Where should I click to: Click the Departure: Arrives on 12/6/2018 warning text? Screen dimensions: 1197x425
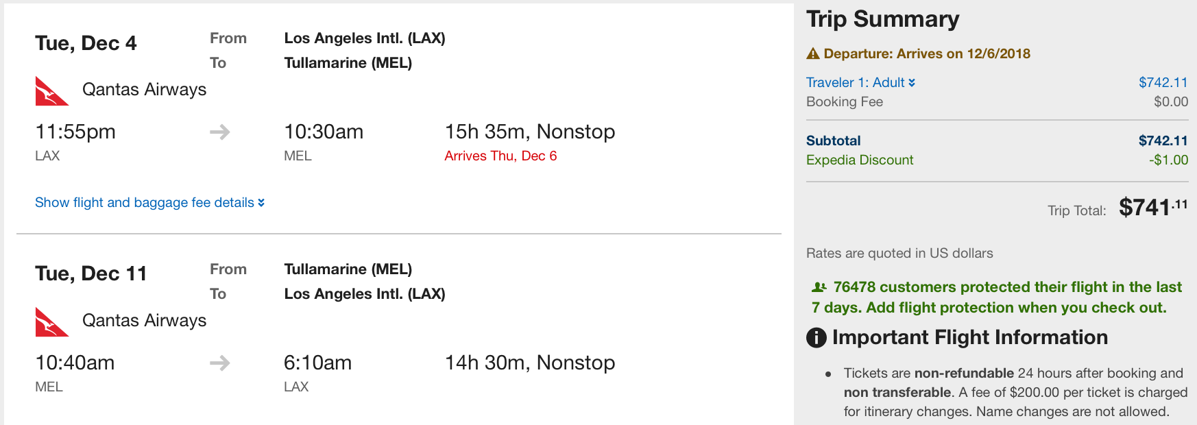point(926,53)
